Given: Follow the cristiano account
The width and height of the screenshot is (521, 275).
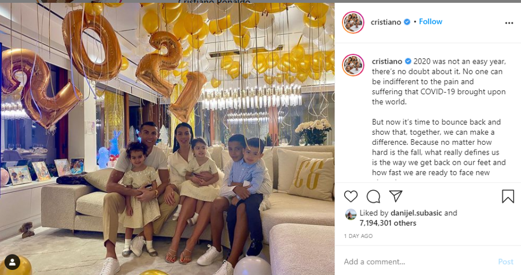Looking at the screenshot, I should point(430,22).
